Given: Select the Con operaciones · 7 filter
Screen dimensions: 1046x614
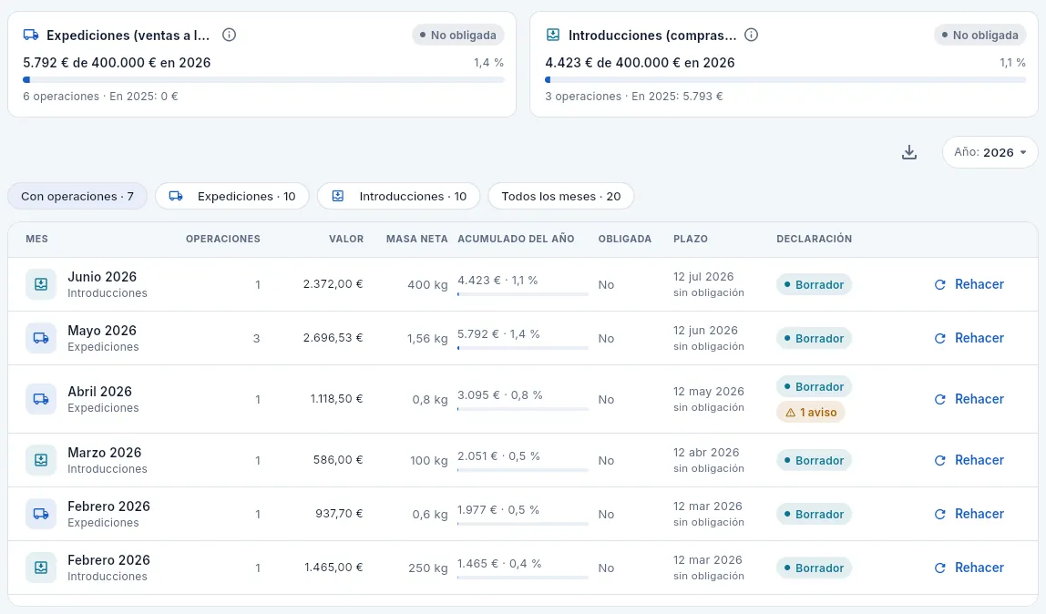Looking at the screenshot, I should tap(77, 197).
